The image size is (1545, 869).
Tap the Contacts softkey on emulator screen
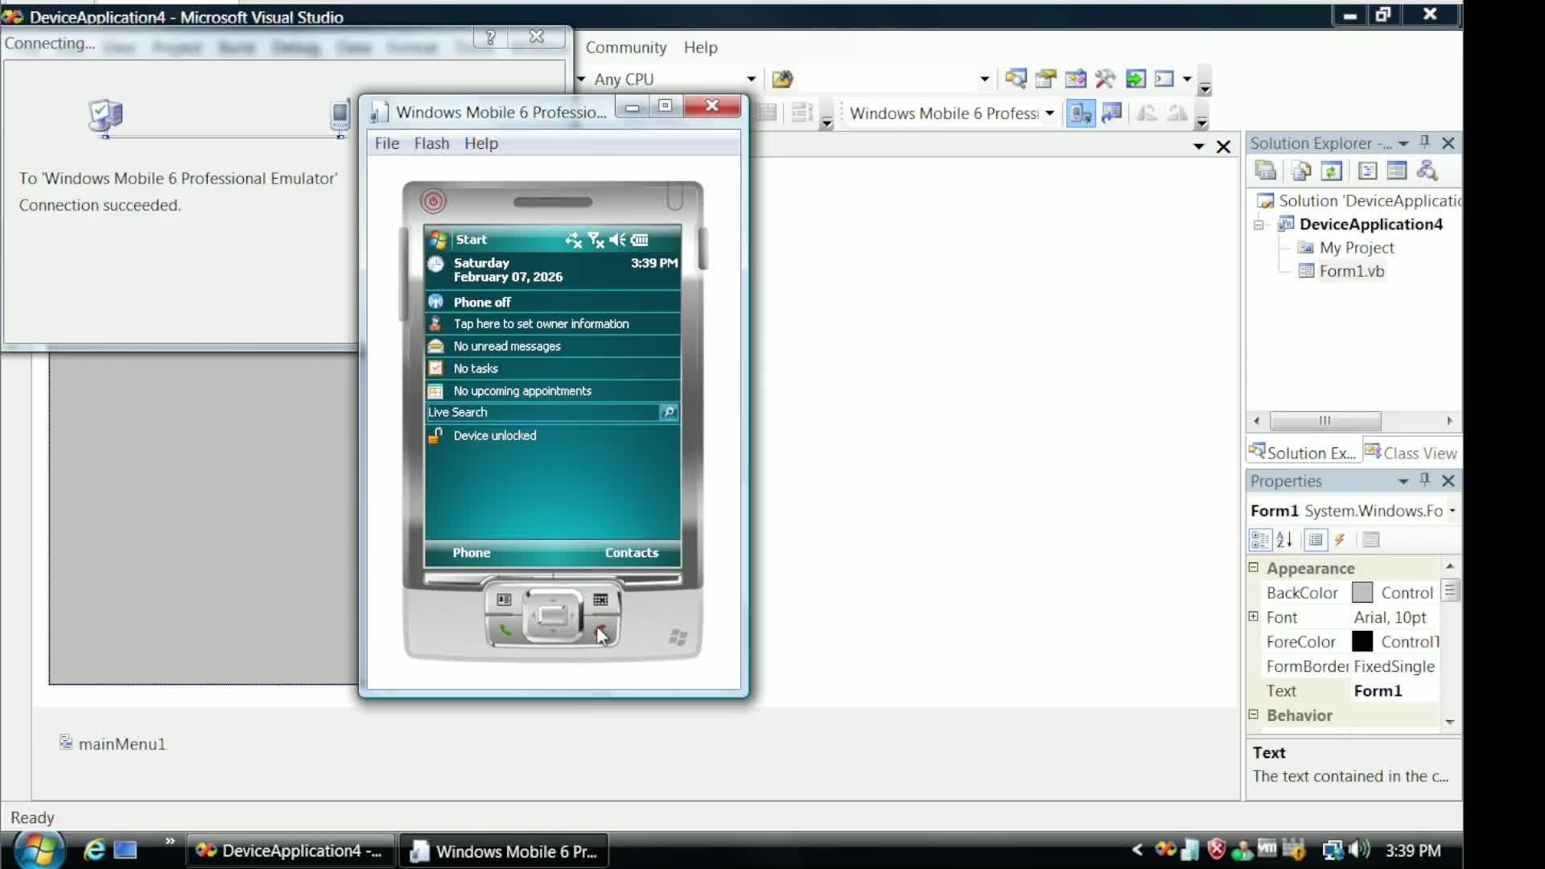coord(632,553)
